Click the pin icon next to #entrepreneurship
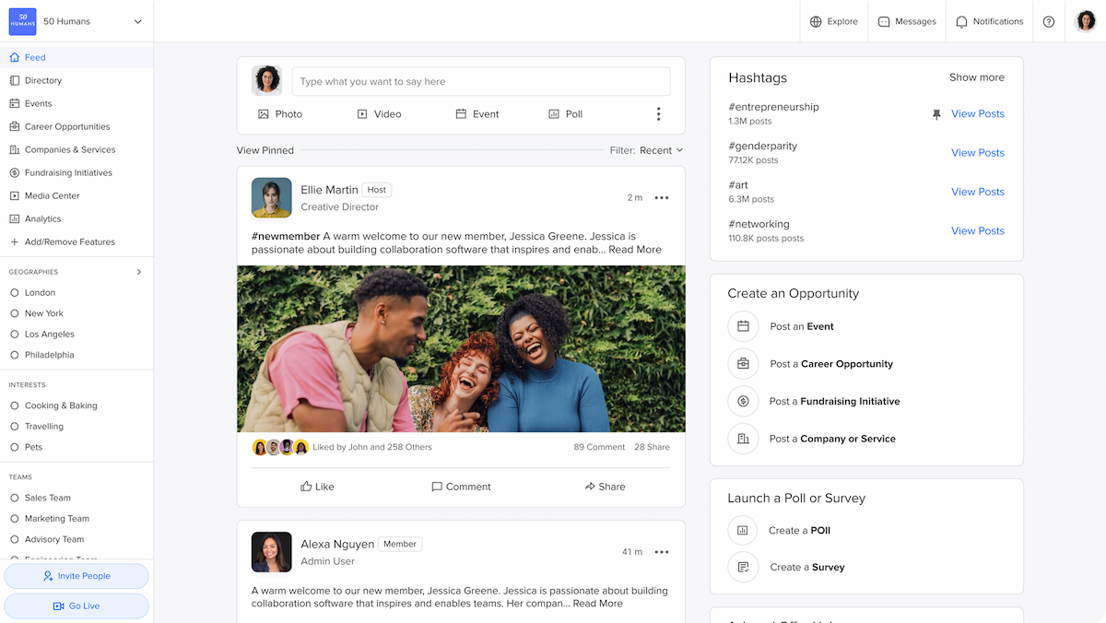Viewport: 1106px width, 623px height. [x=936, y=114]
